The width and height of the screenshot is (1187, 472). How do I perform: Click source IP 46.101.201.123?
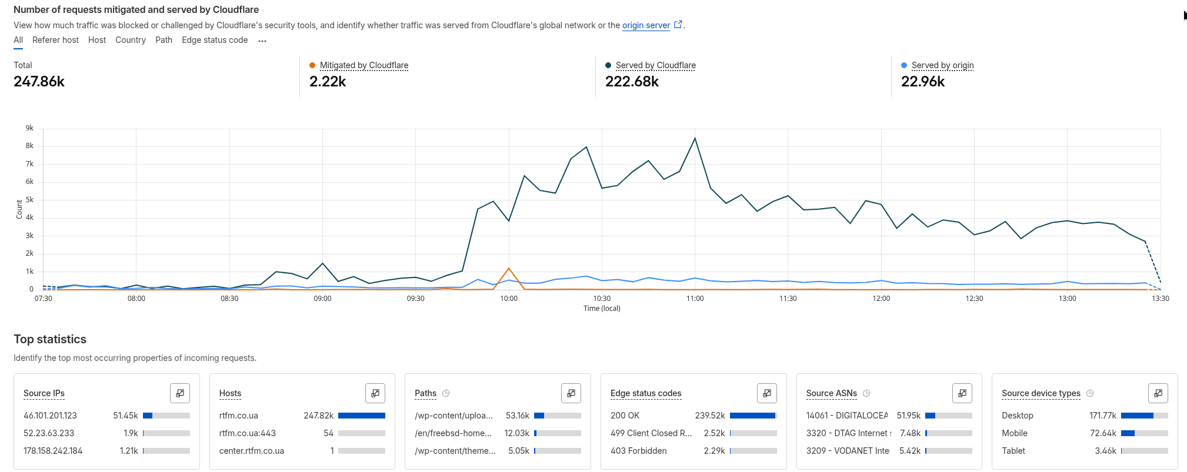tap(51, 416)
